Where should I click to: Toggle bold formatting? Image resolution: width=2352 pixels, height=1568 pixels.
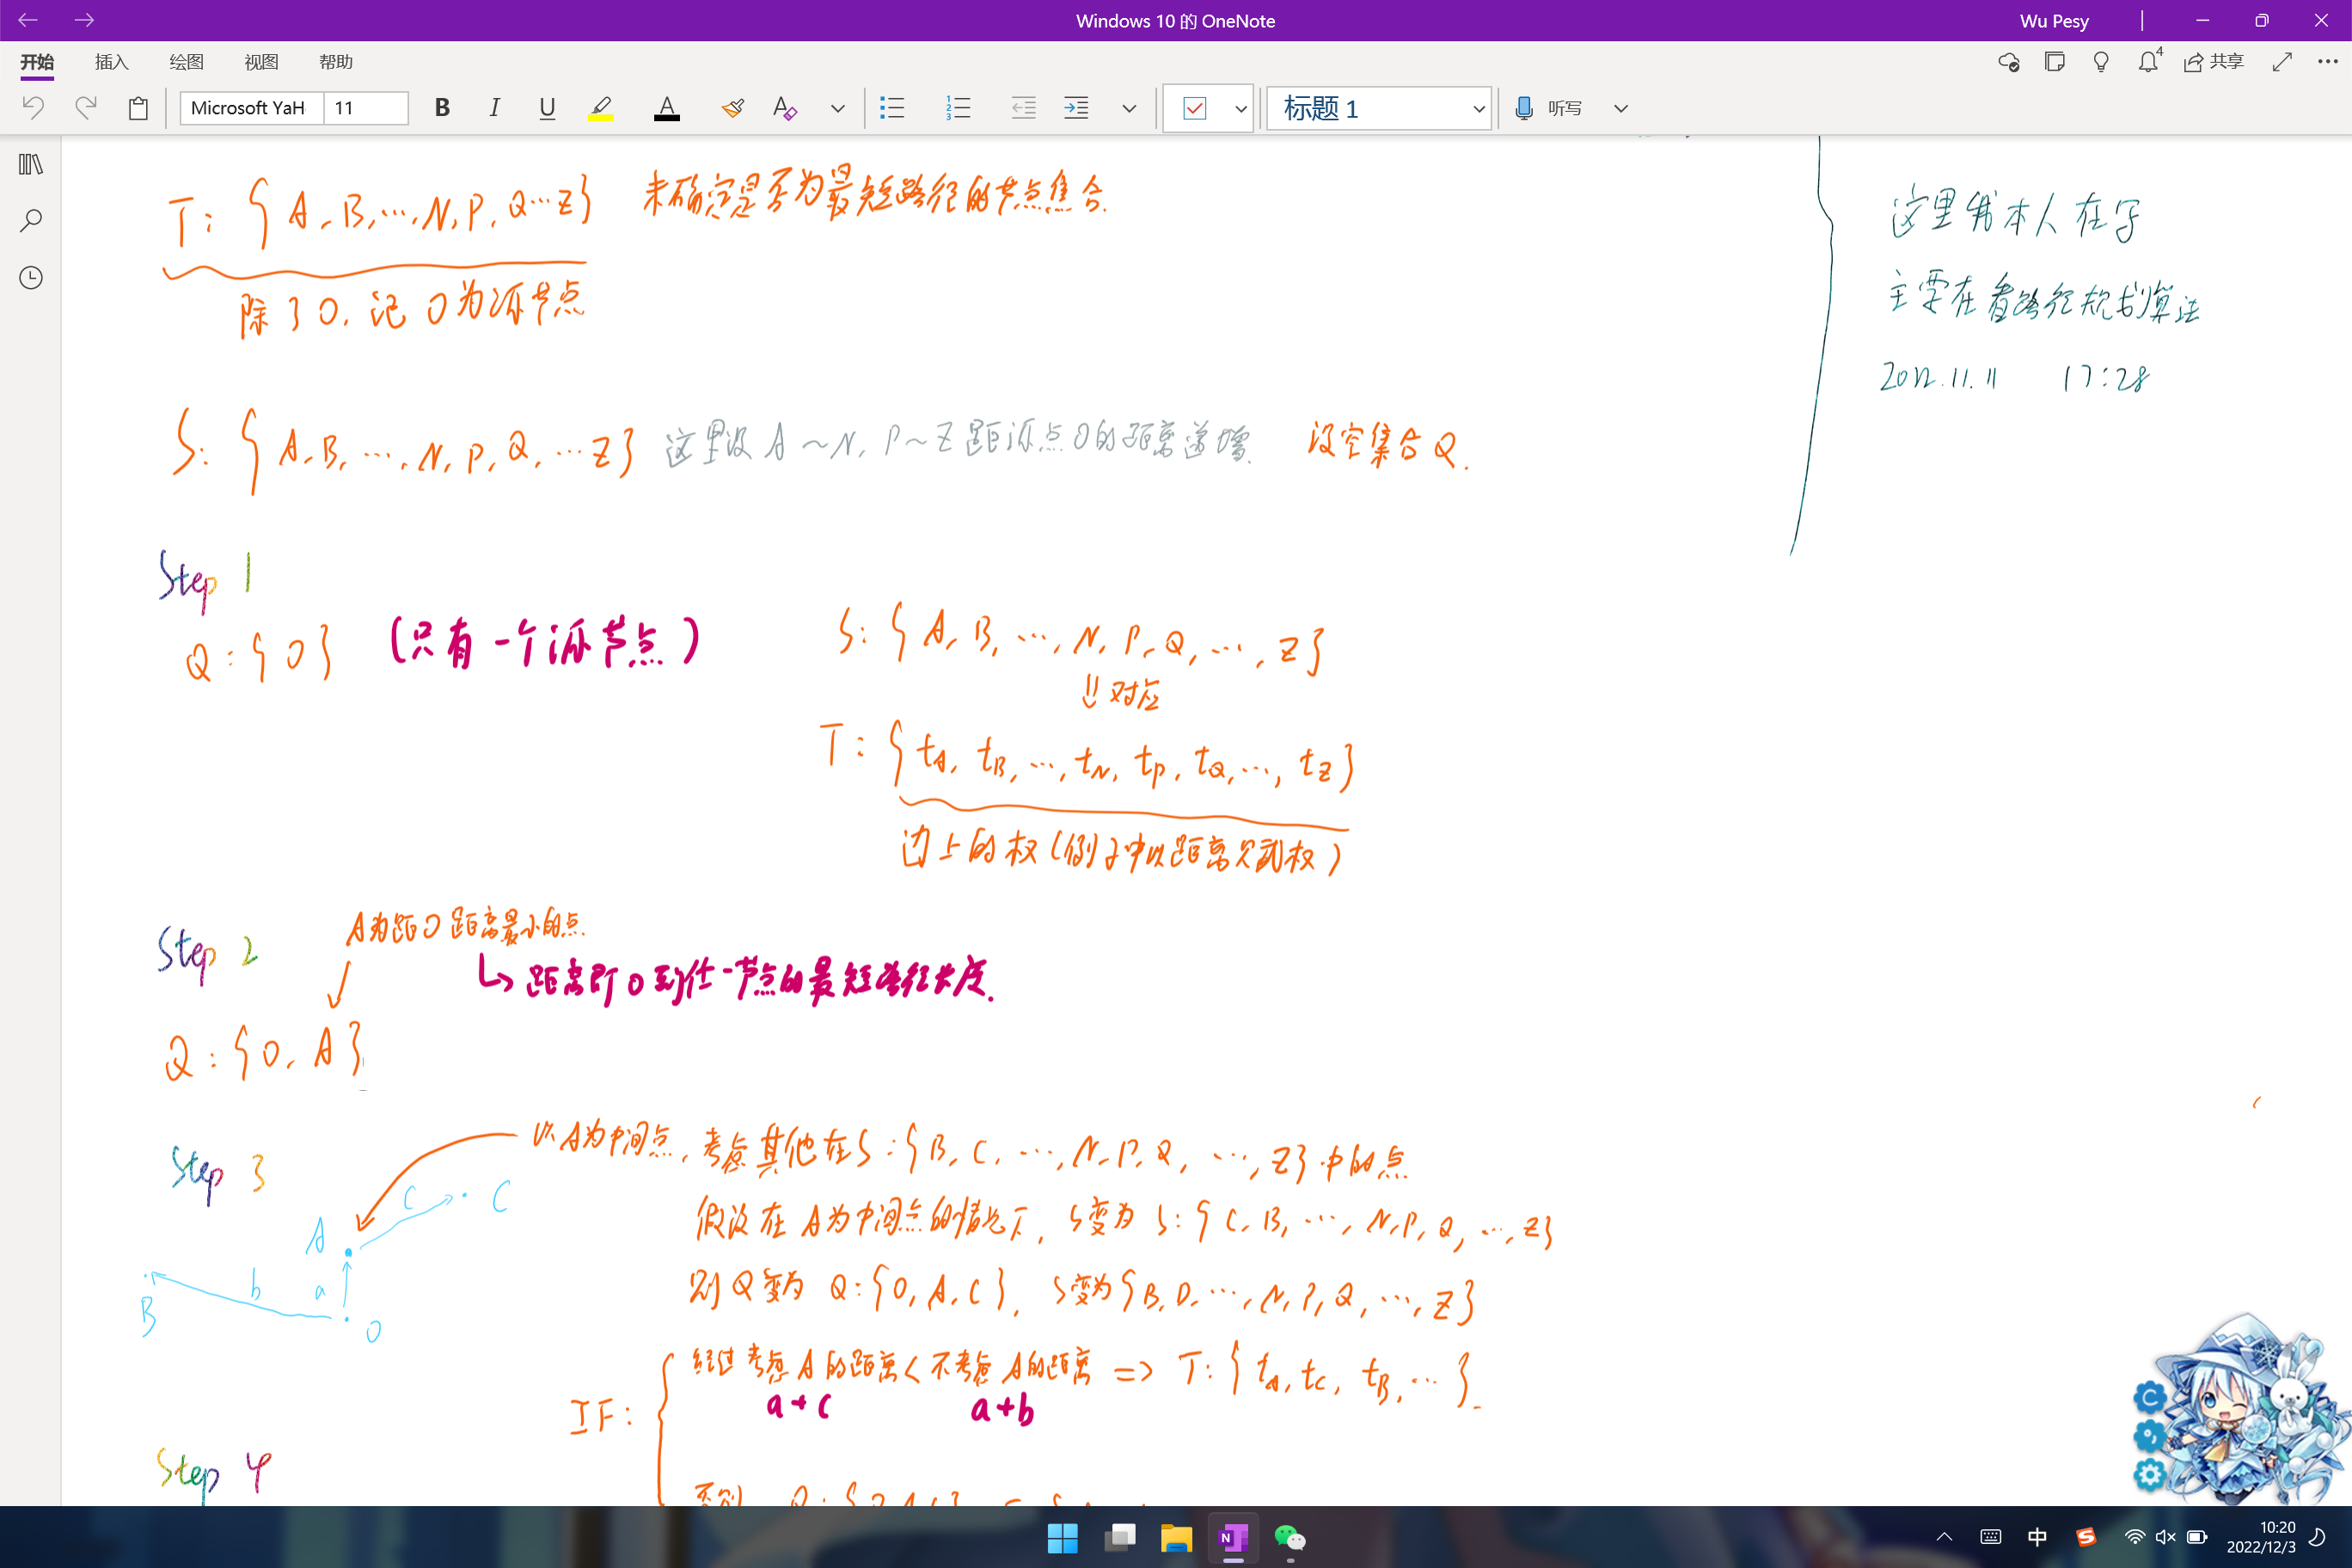pos(442,108)
